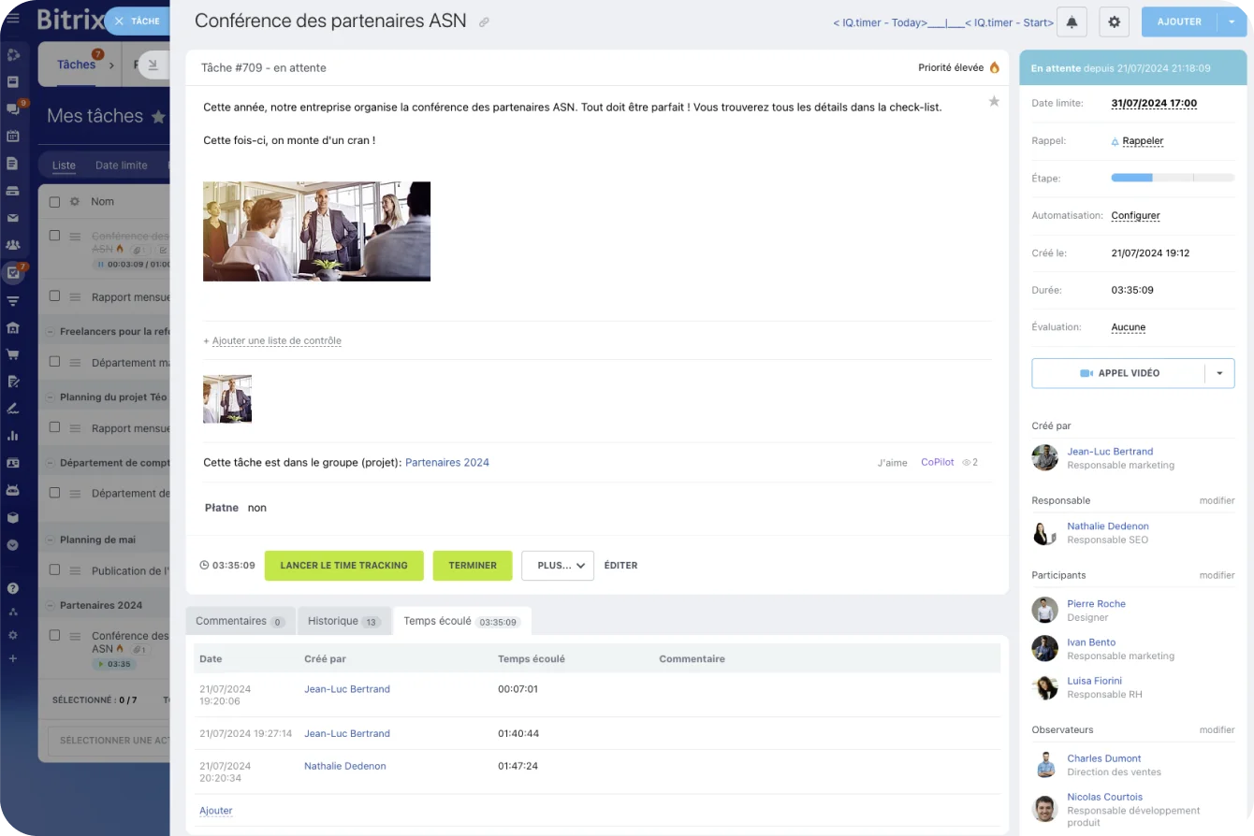Click the Étape progress bar
This screenshot has width=1254, height=836.
pos(1172,178)
